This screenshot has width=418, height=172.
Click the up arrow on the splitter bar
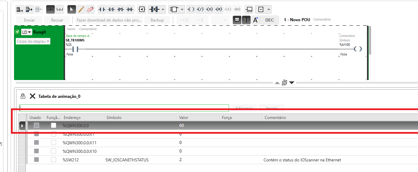[277, 83]
